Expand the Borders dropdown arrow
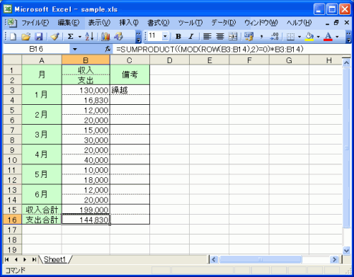The image size is (354, 277). [x=299, y=37]
